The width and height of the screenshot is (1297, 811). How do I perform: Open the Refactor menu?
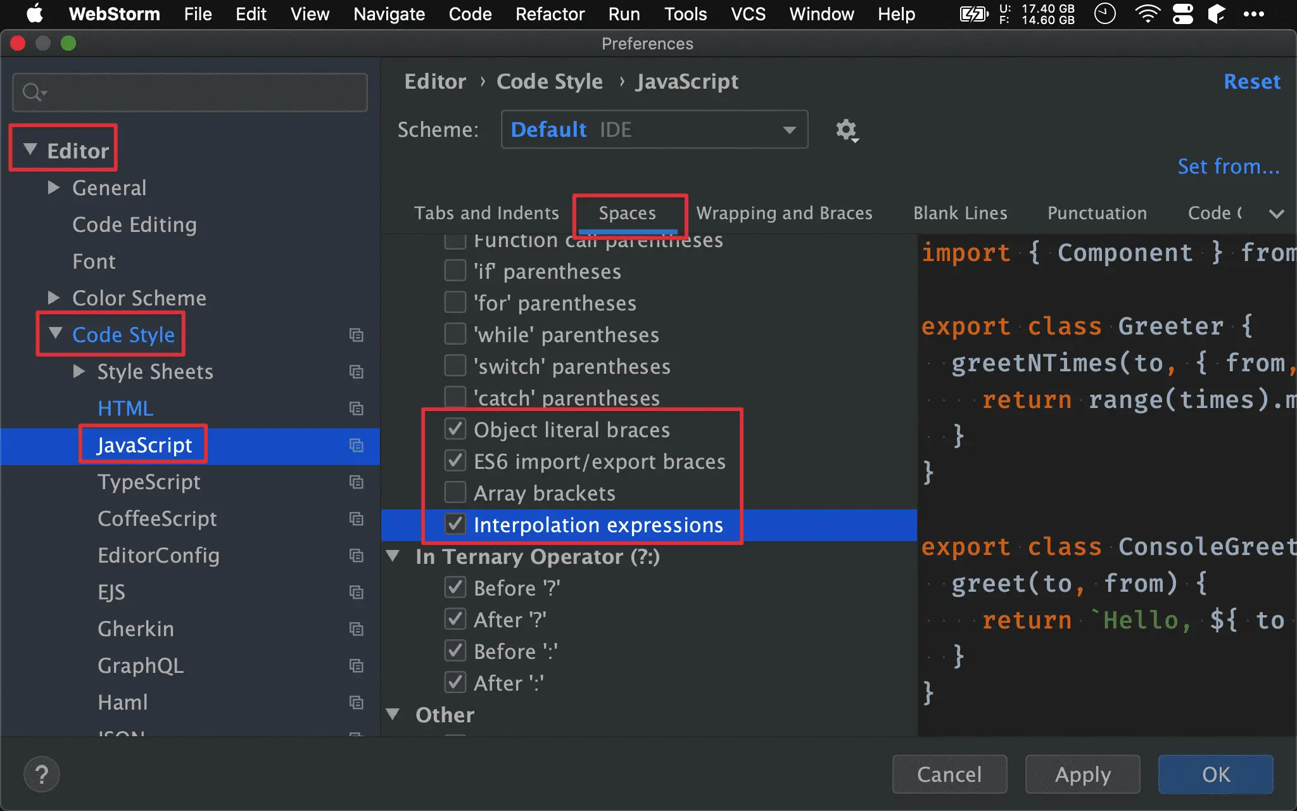(549, 14)
